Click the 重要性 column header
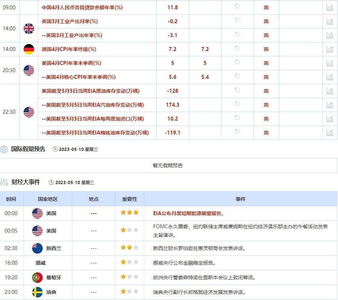Screen dimensions: 338x300 point(129,199)
